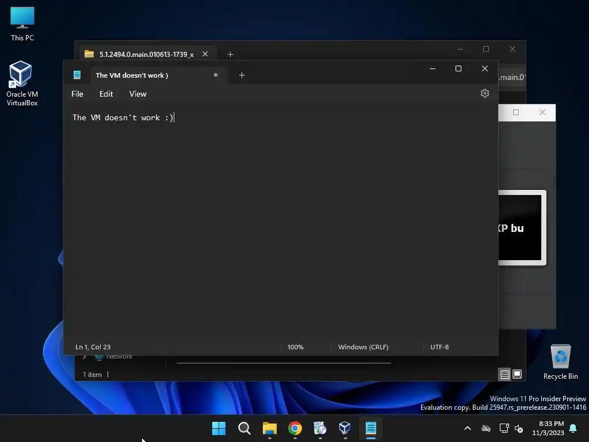Select File Explorer tab 5.1.2494.0.main.010613-1739_x
This screenshot has width=589, height=442.
pyautogui.click(x=147, y=55)
